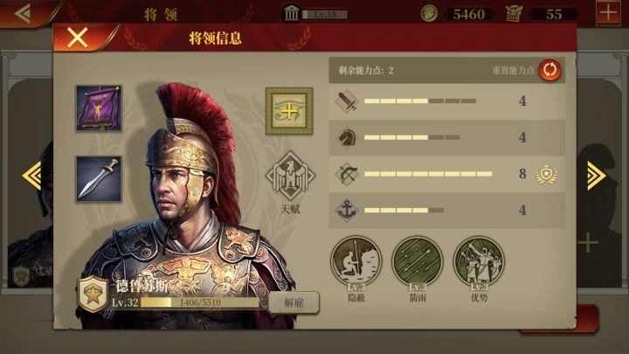This screenshot has width=629, height=354.
Task: Show the next general with right arrow
Action: 596,176
